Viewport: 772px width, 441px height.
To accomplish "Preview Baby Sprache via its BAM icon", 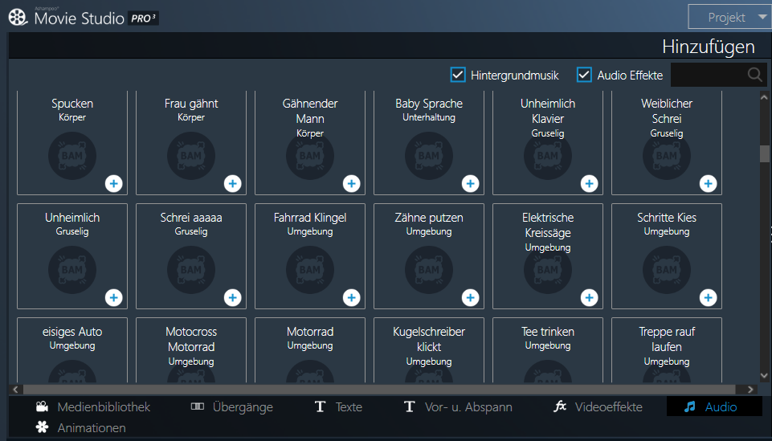I will pos(429,156).
